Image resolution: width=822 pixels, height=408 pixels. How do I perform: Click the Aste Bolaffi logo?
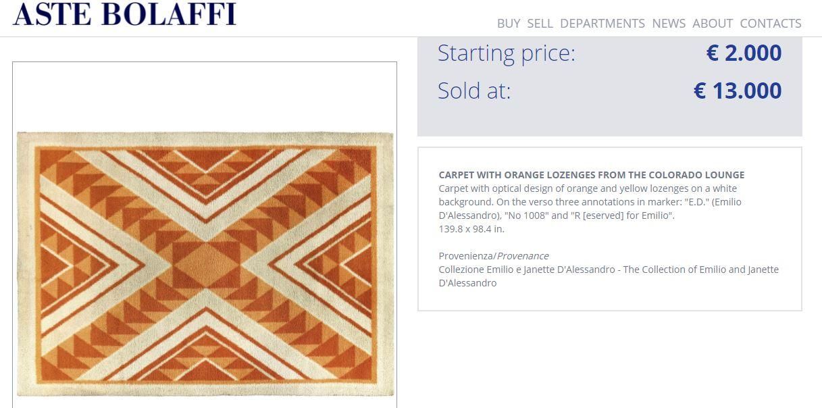tap(124, 14)
